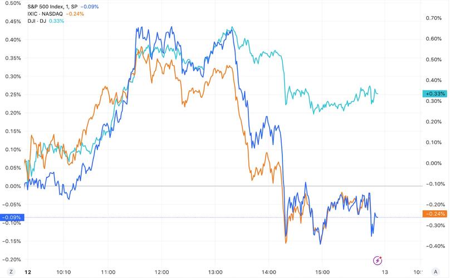The width and height of the screenshot is (450, 278).
Task: Click the DJI legend 0.33% change value
Action: pos(57,21)
